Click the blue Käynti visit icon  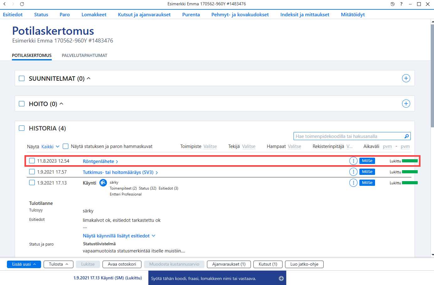point(103,183)
